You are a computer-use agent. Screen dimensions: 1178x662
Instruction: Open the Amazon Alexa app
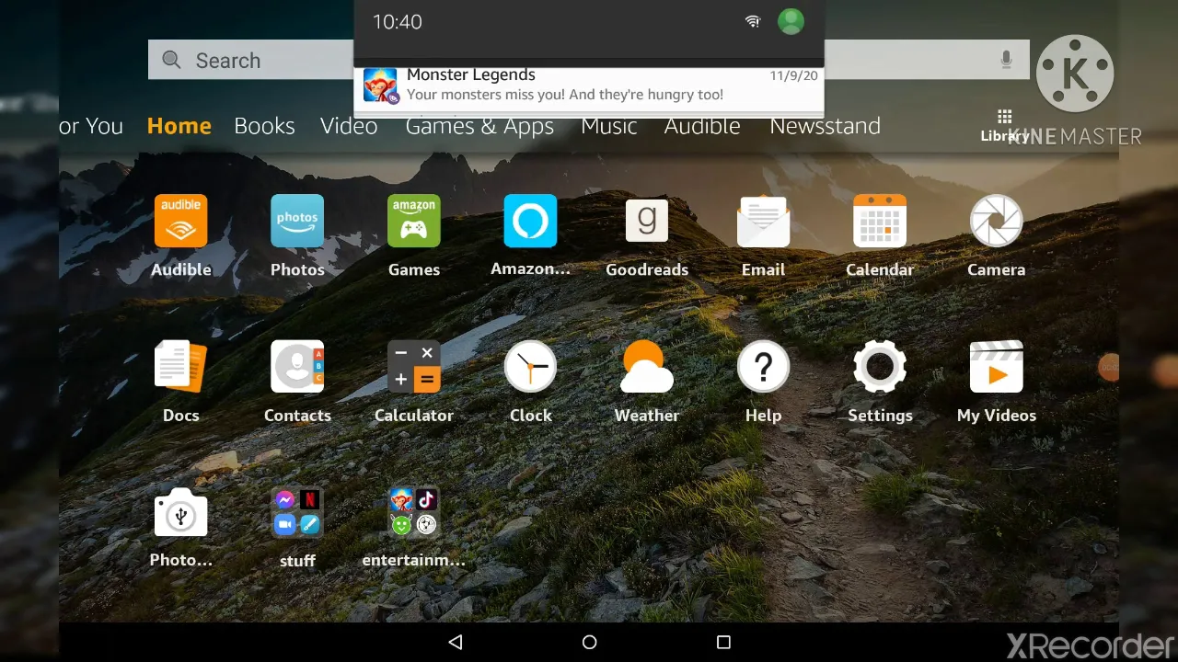[x=530, y=221]
